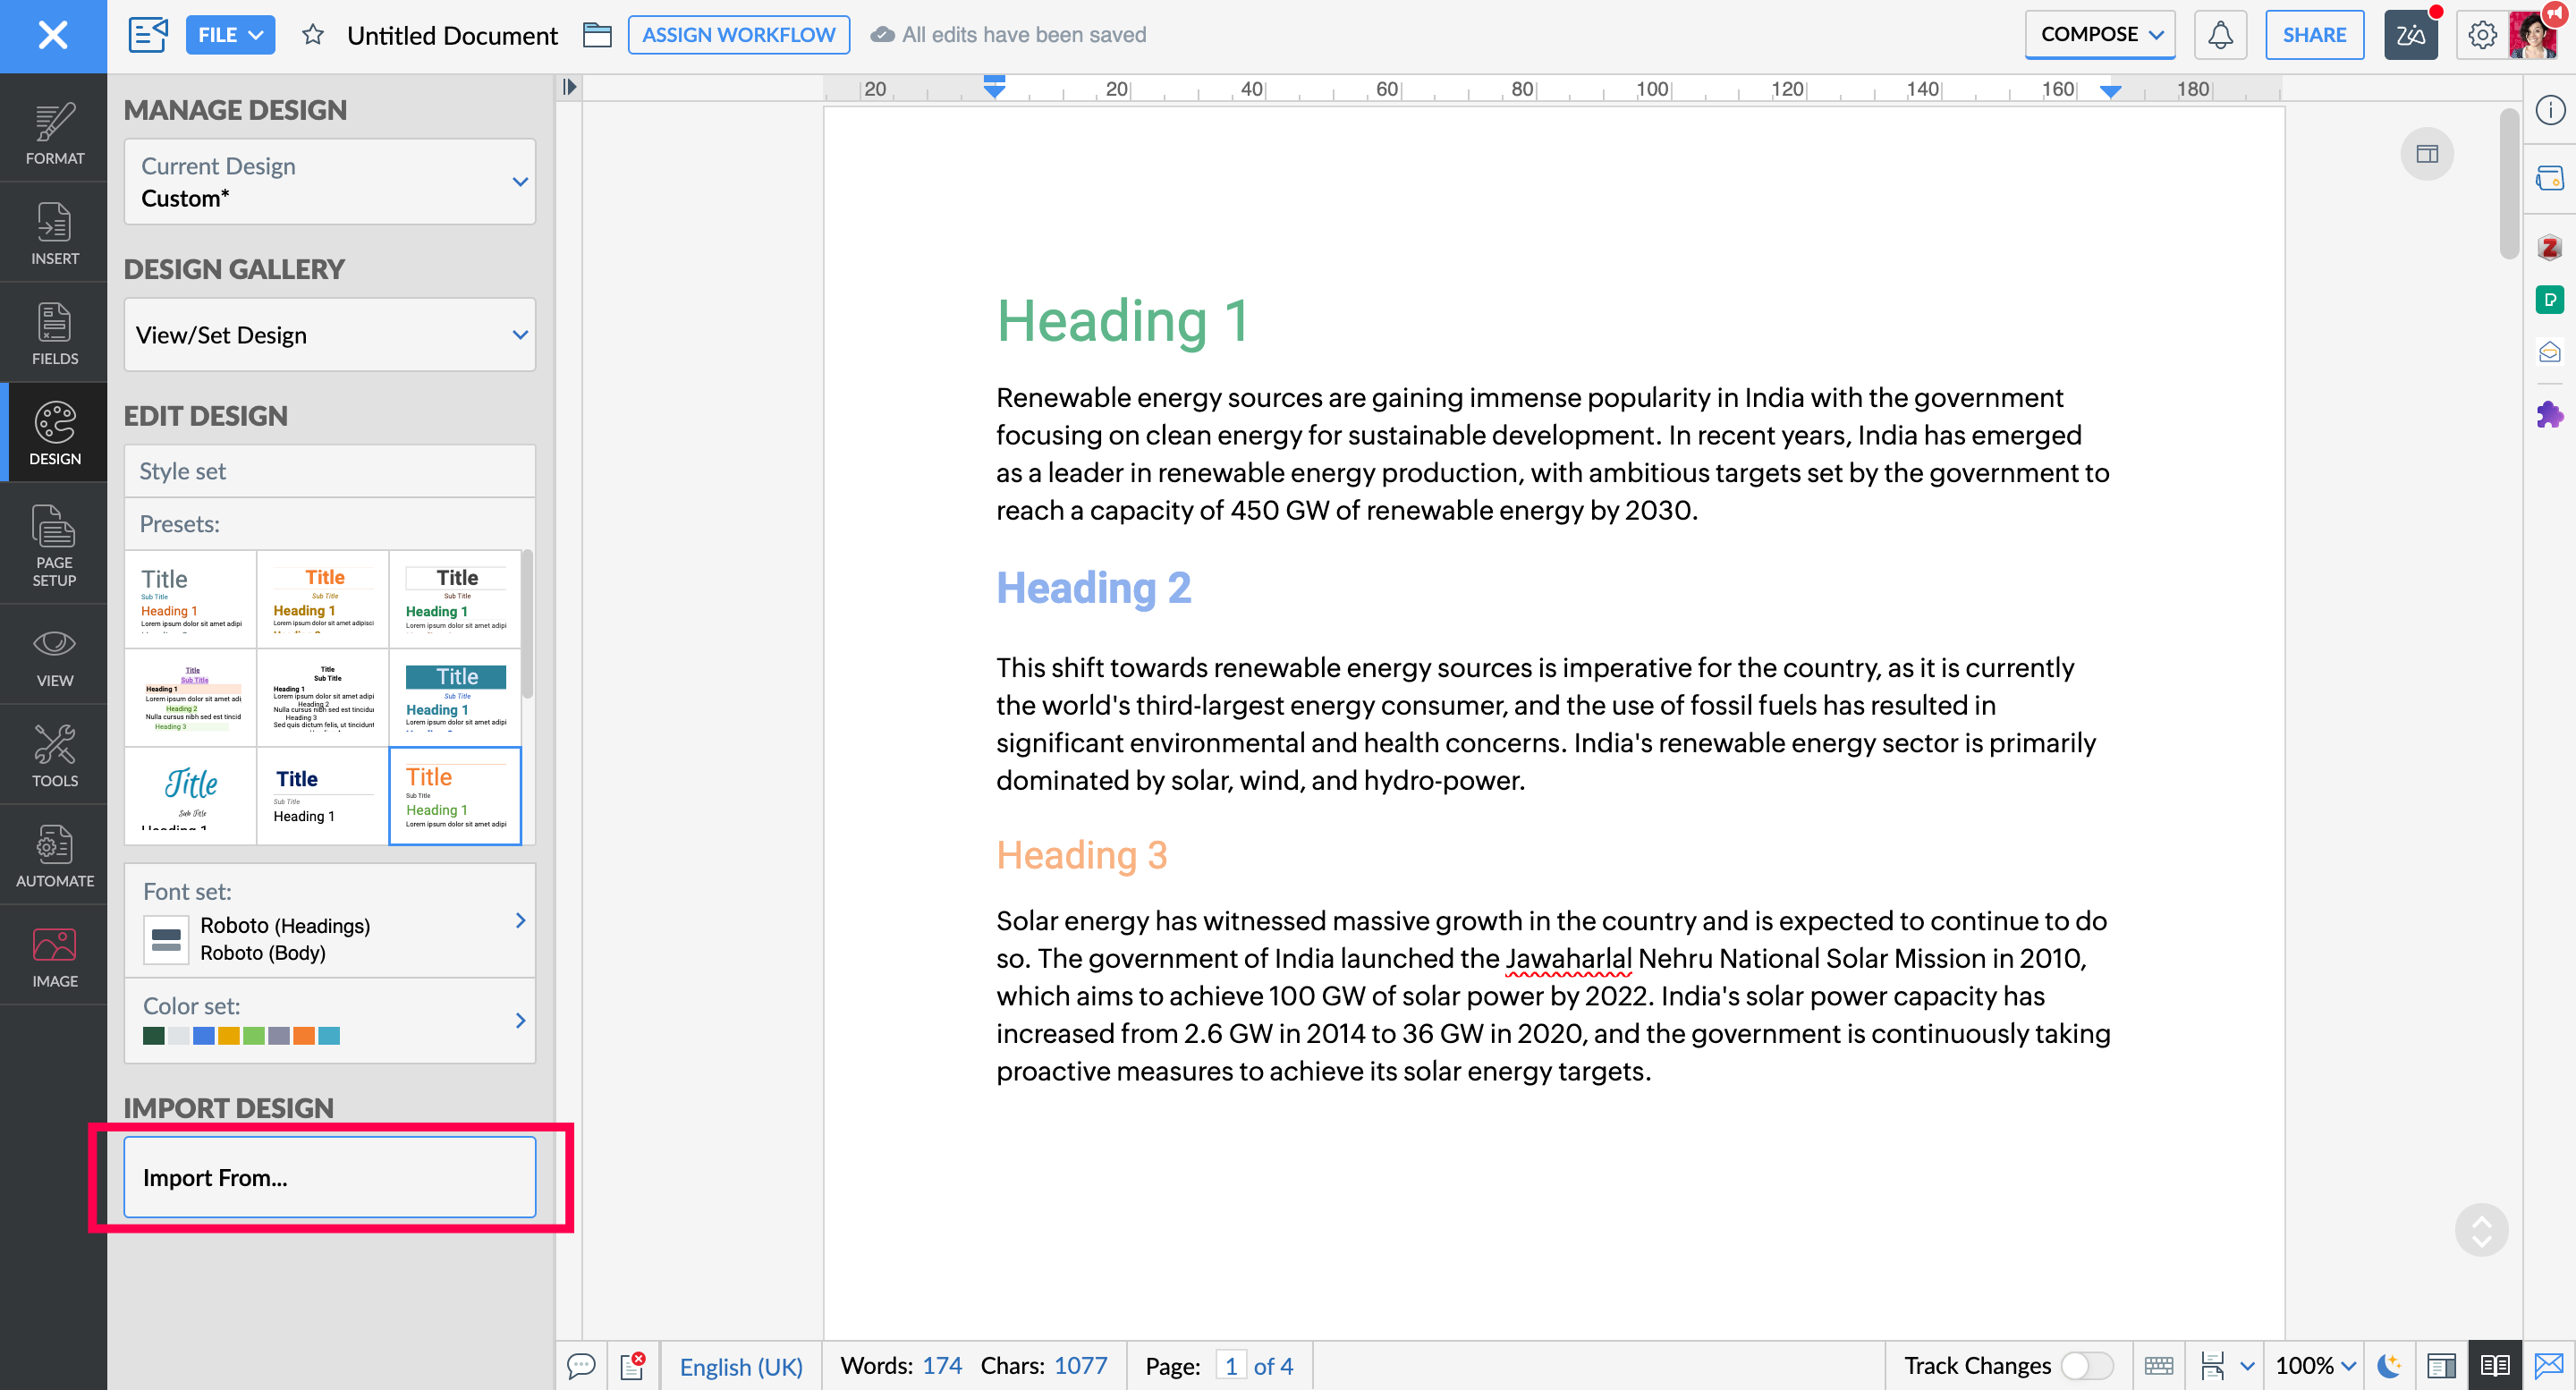Open the comments icon in status bar
Image resolution: width=2576 pixels, height=1390 pixels.
point(581,1365)
